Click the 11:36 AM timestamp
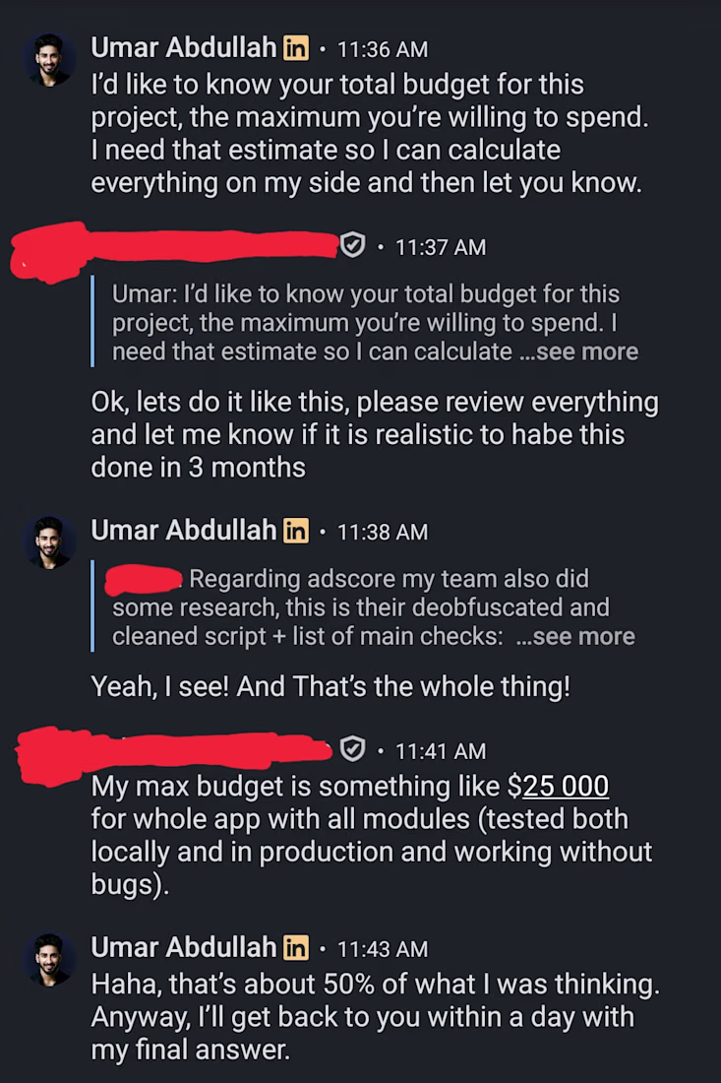 (x=382, y=48)
